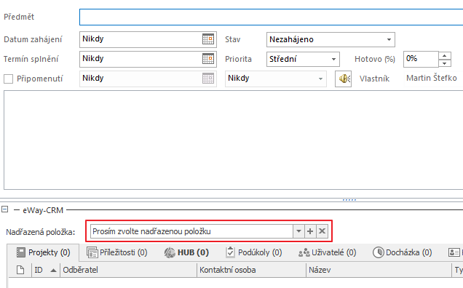Switch to the HUB (0) tab

pyautogui.click(x=186, y=252)
